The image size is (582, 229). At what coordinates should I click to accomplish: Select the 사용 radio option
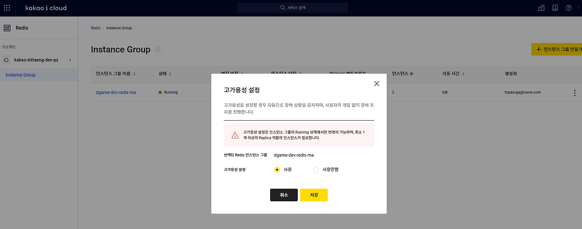pyautogui.click(x=277, y=170)
